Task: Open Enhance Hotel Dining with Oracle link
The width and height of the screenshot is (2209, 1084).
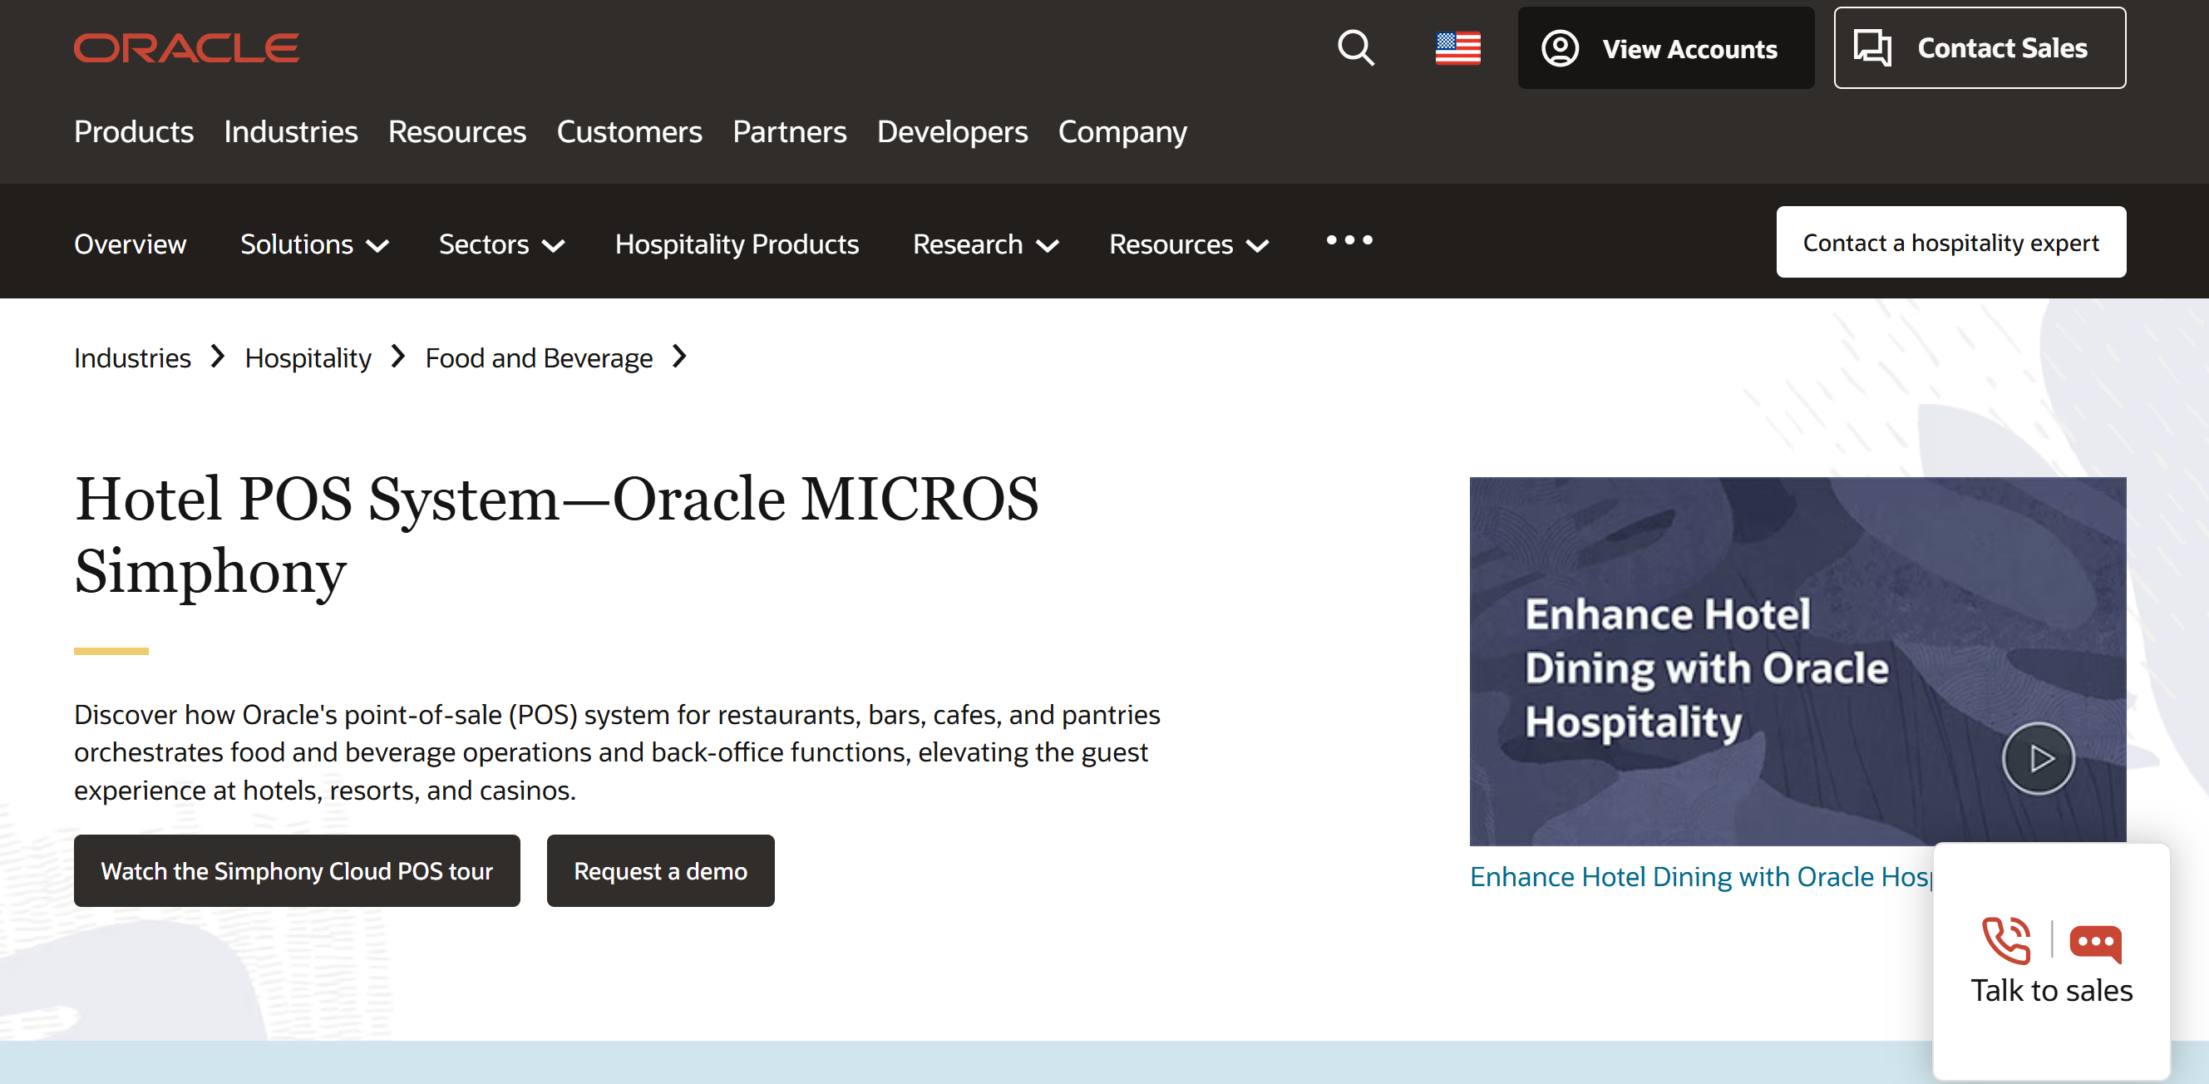Action: (1700, 876)
